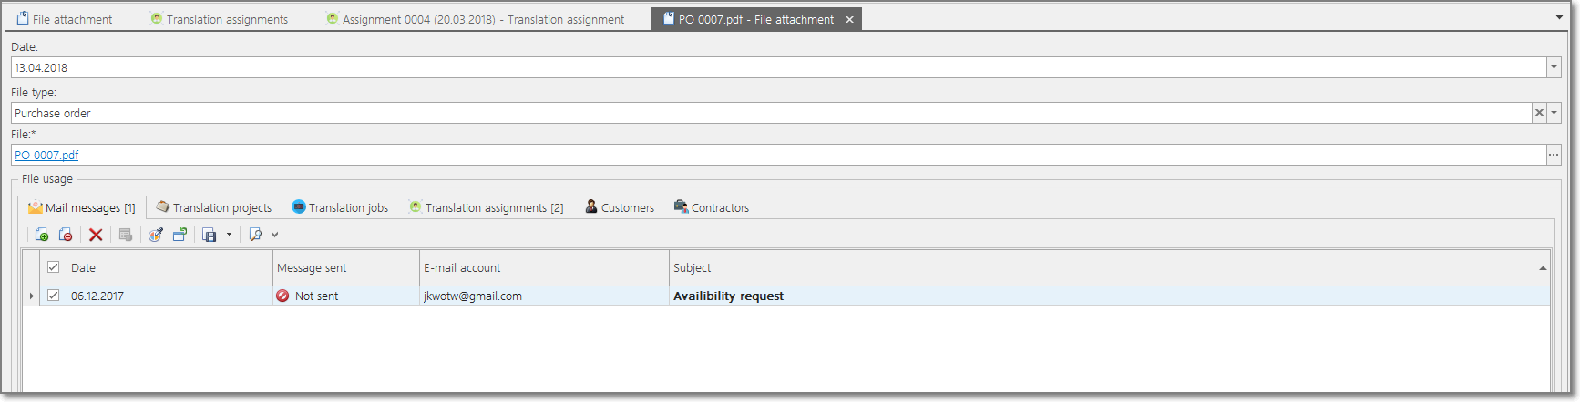Select the 06.12.2017 date cell
Image resolution: width=1580 pixels, height=402 pixels.
pos(169,296)
